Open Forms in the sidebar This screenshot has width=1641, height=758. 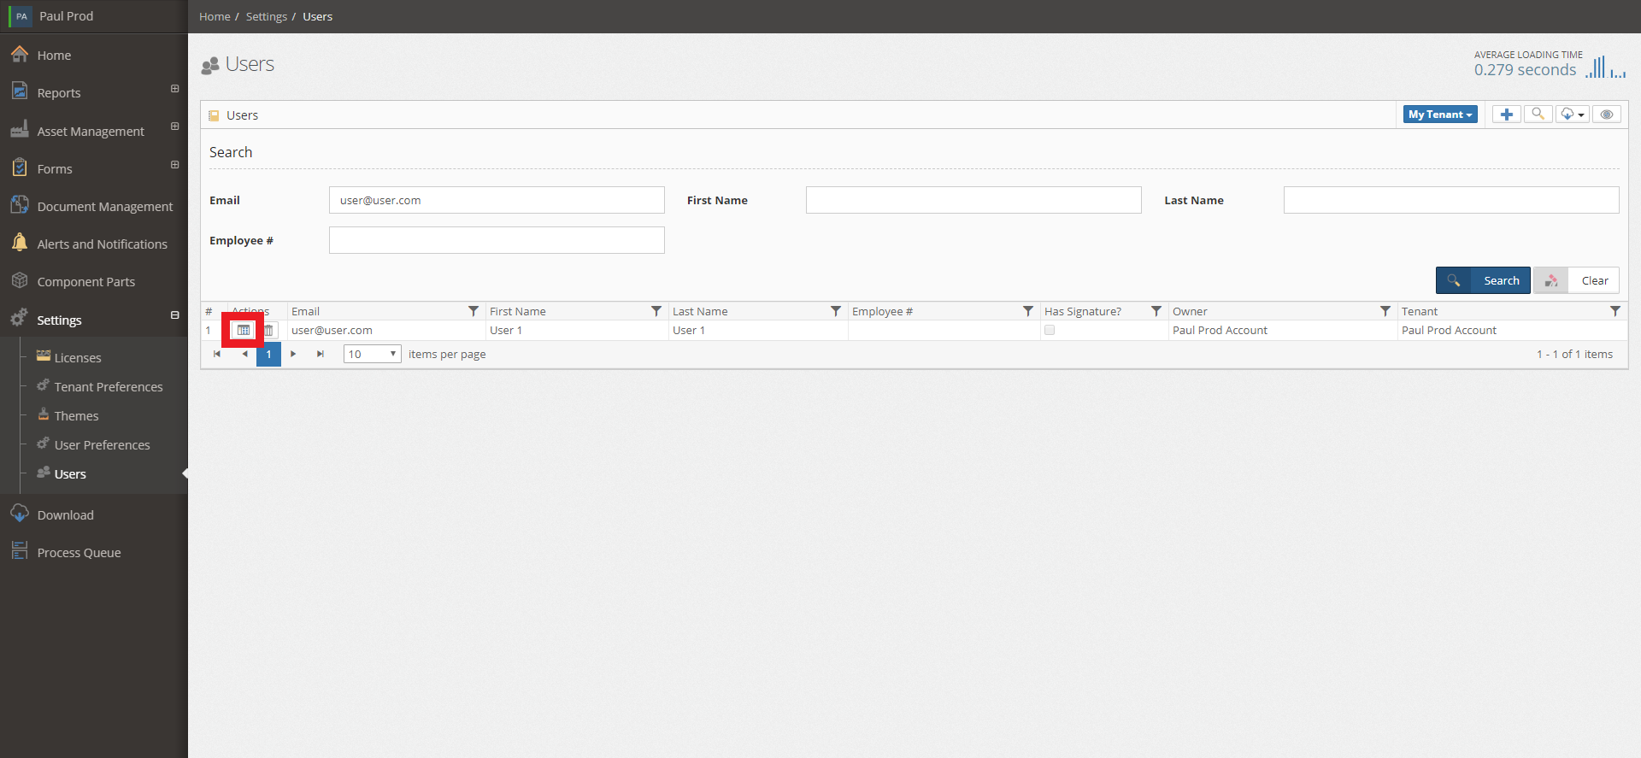tap(55, 168)
